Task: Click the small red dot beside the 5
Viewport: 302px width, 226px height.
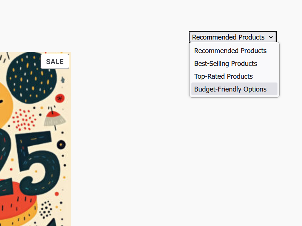Action: coord(57,194)
